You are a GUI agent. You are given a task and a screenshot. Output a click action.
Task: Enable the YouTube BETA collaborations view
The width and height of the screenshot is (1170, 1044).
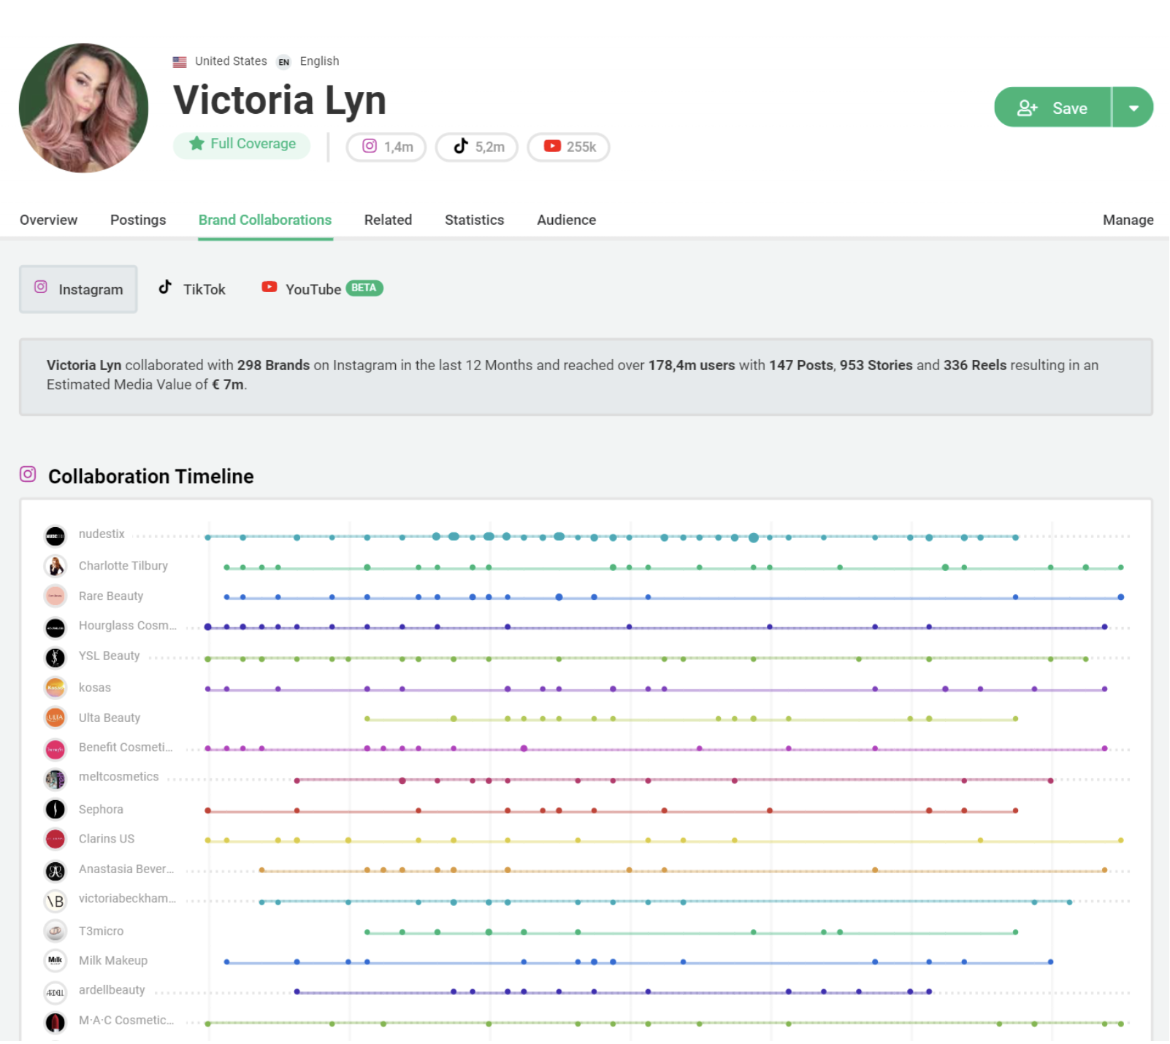click(313, 288)
